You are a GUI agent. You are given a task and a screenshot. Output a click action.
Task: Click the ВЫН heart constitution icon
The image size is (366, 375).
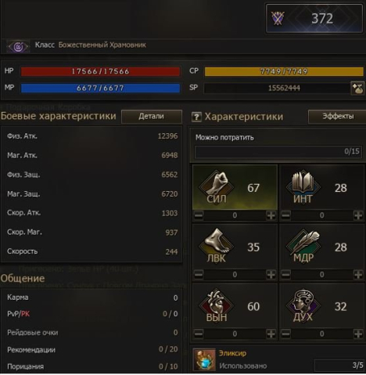coord(217,305)
